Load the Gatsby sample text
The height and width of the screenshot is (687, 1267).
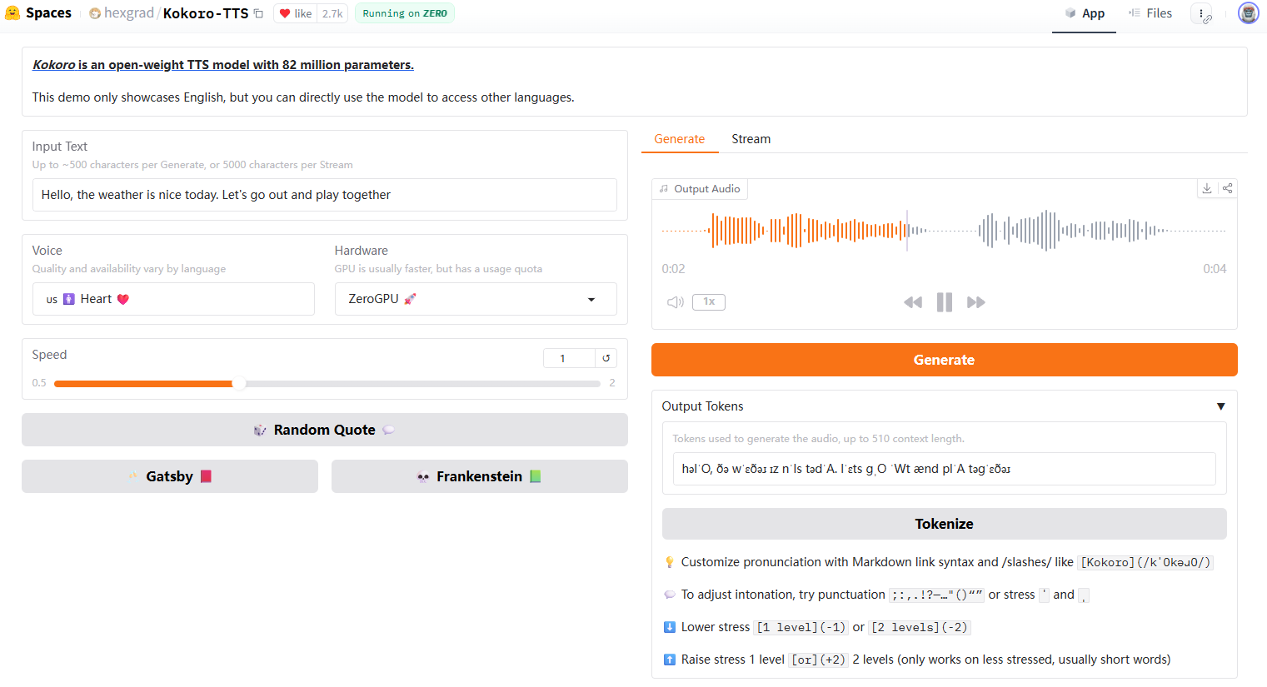click(x=170, y=476)
